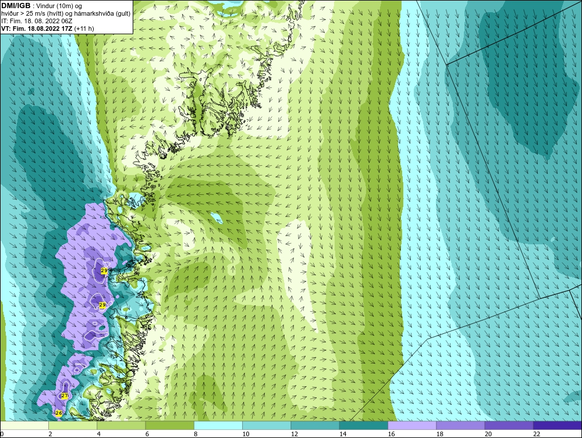582x438 pixels.
Task: Click the 18–20 m/s purple legend swatch
Action: (460, 425)
